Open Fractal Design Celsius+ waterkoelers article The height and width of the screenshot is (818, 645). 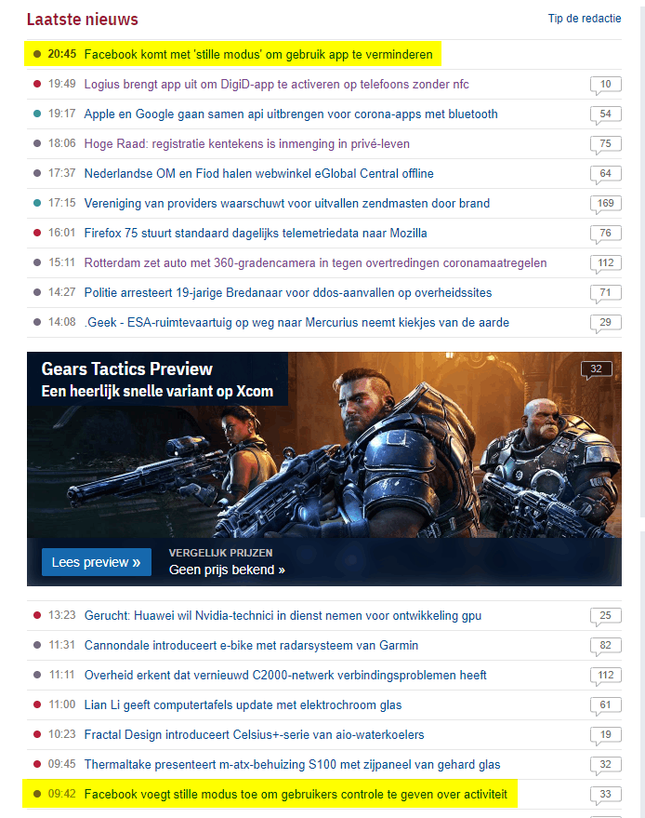point(255,734)
